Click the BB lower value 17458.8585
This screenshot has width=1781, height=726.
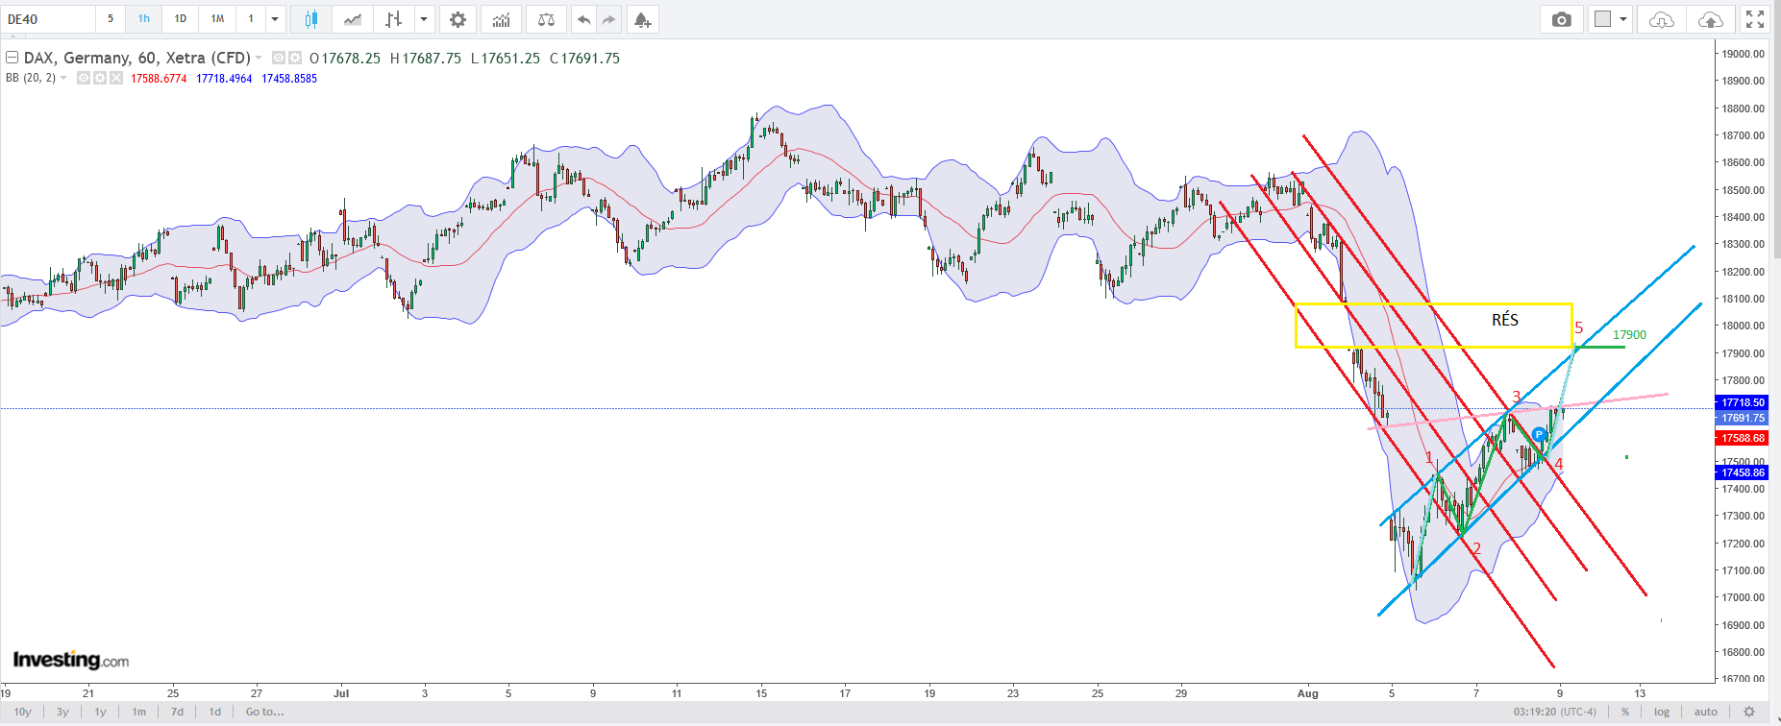pos(289,79)
